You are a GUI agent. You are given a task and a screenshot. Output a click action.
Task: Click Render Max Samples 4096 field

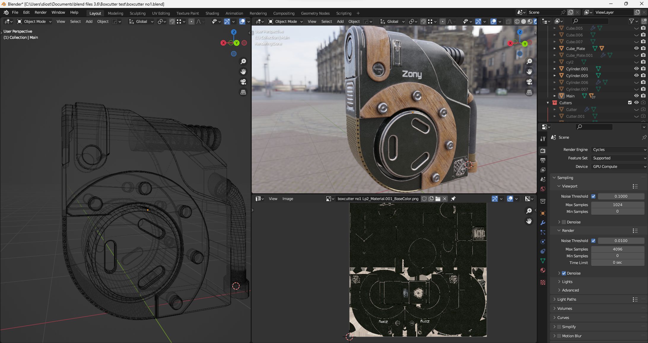coord(617,249)
